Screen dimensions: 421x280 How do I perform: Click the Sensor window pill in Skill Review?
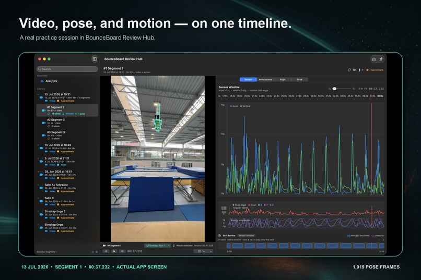(x=246, y=236)
